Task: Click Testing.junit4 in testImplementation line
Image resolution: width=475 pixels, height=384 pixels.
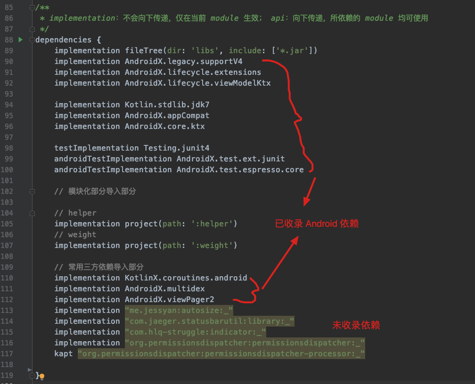Action: click(176, 148)
